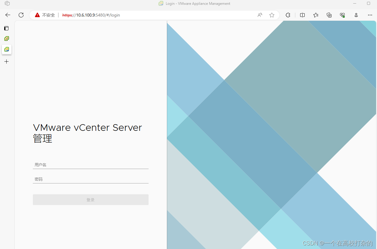Open the user profile icon
Image resolution: width=377 pixels, height=249 pixels.
tap(356, 15)
